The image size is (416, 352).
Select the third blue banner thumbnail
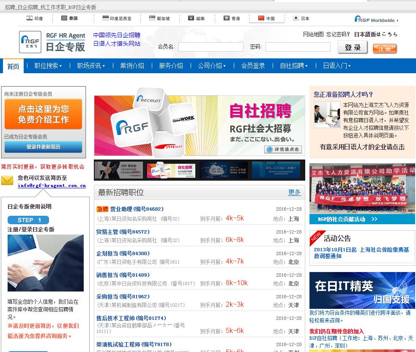(x=224, y=170)
